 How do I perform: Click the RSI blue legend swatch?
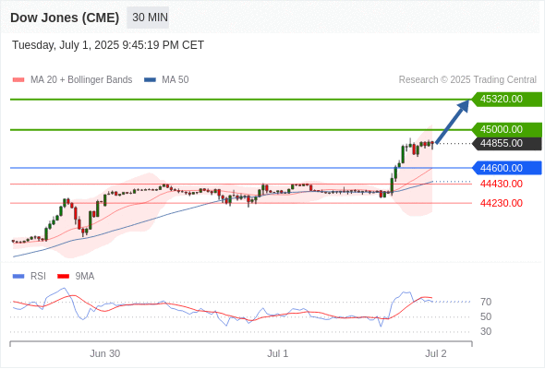click(x=18, y=277)
